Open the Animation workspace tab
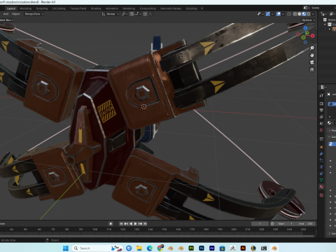Screen dimensions: 336x252 112,8
